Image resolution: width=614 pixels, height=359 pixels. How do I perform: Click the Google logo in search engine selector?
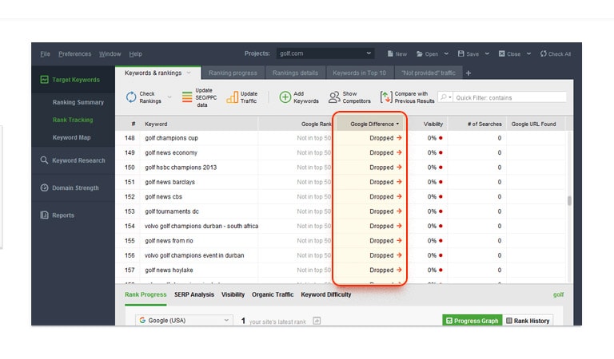tap(142, 321)
